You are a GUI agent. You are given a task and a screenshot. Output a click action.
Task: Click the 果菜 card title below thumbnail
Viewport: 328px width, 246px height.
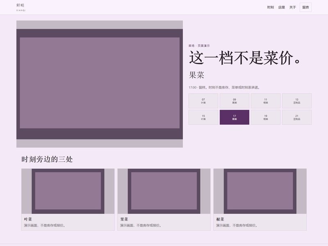[124, 219]
